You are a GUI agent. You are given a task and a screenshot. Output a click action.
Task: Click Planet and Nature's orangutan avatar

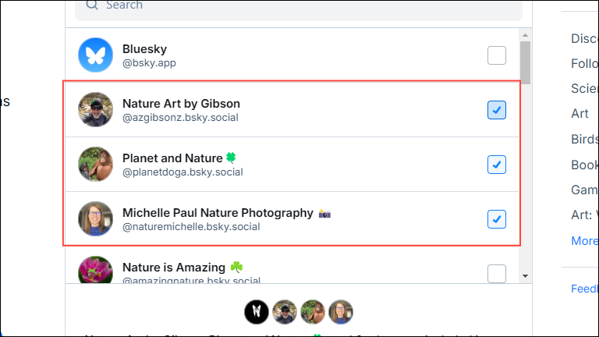(95, 165)
